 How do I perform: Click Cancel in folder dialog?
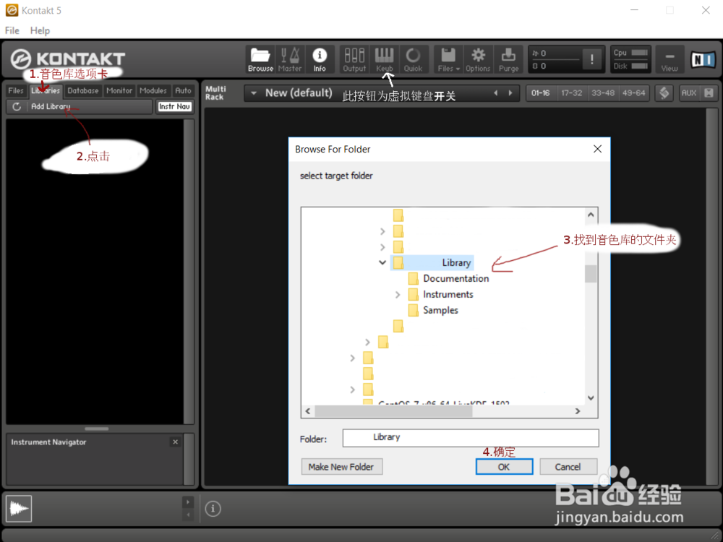tap(568, 467)
